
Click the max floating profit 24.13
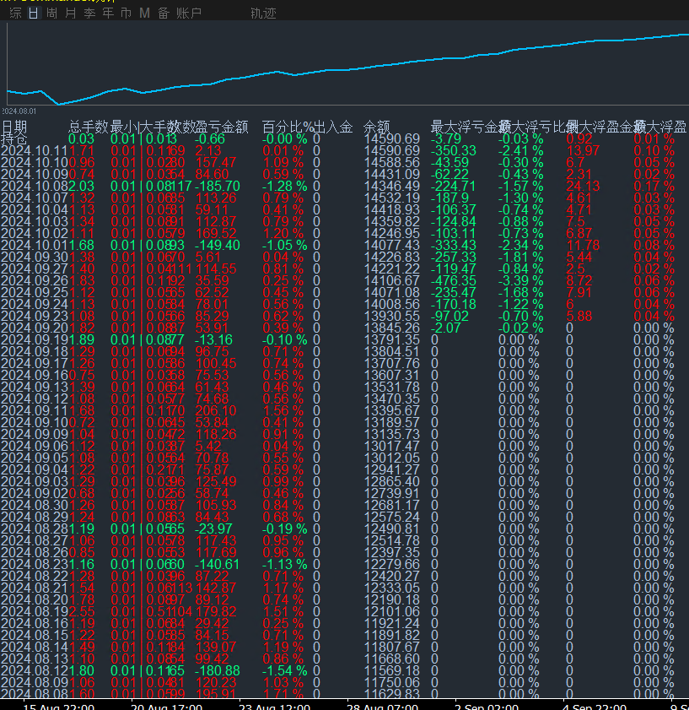coord(583,186)
